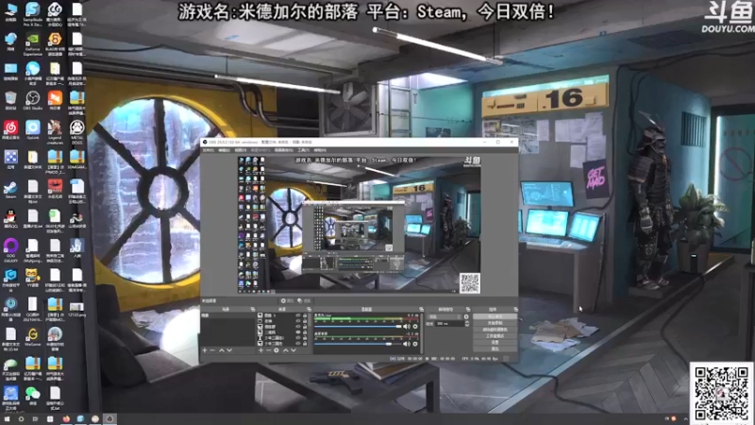Open the Windows Start menu
This screenshot has width=755, height=425.
coord(7,419)
